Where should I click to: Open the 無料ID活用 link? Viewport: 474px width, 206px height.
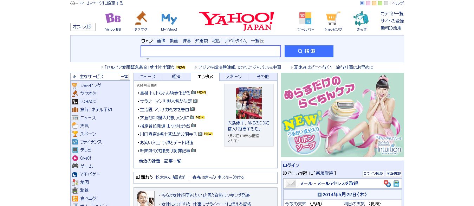pyautogui.click(x=391, y=28)
